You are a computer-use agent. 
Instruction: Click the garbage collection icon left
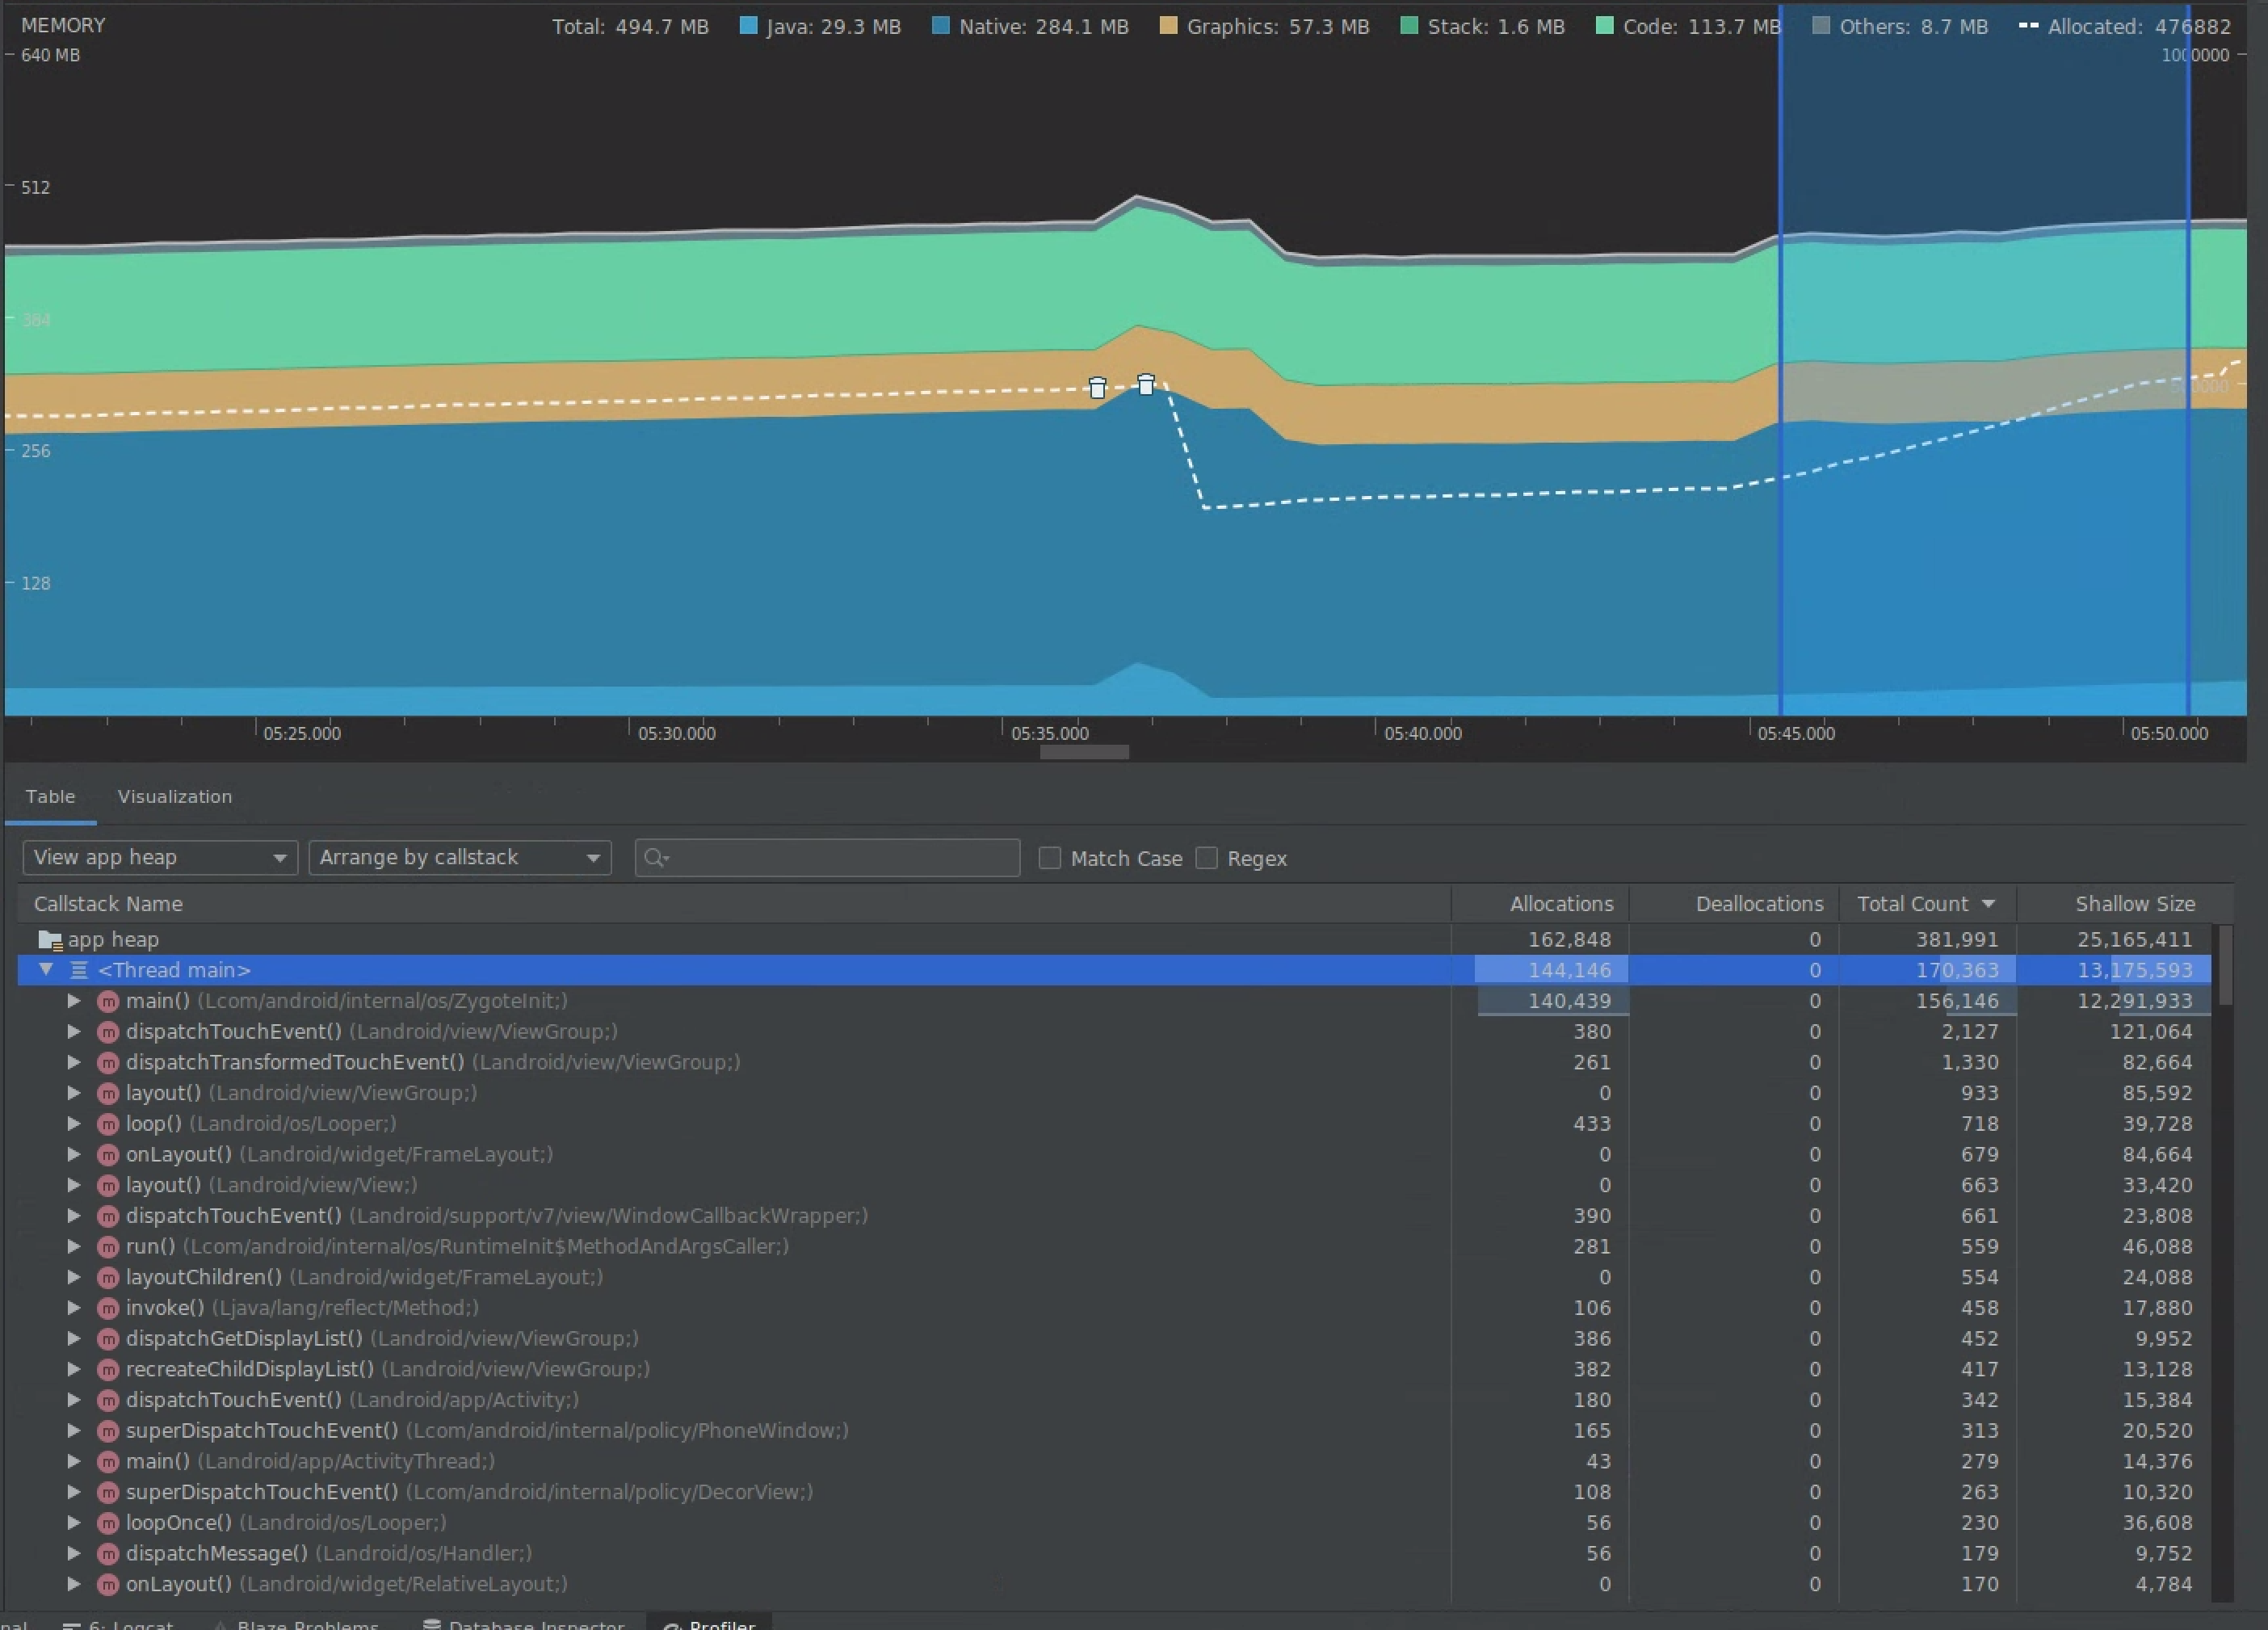coord(1097,387)
